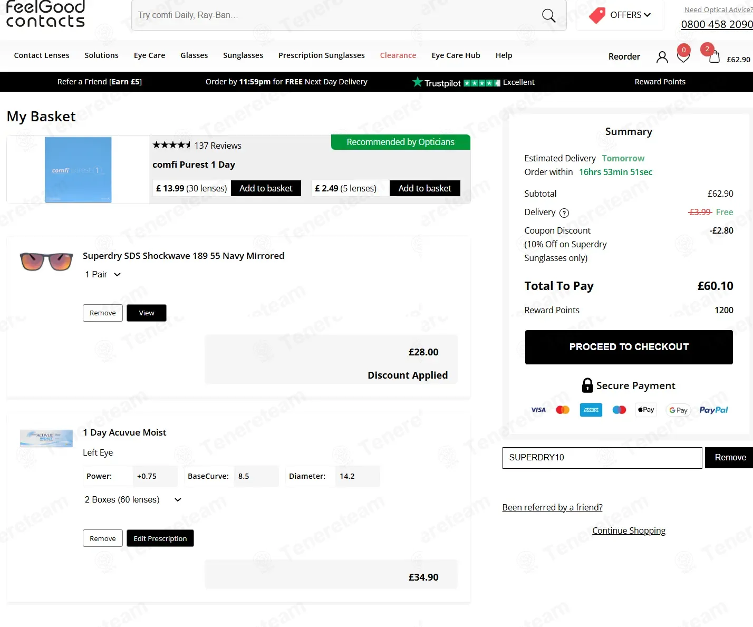Open Superdry sunglasses product thumbnail
The height and width of the screenshot is (627, 753).
click(46, 262)
